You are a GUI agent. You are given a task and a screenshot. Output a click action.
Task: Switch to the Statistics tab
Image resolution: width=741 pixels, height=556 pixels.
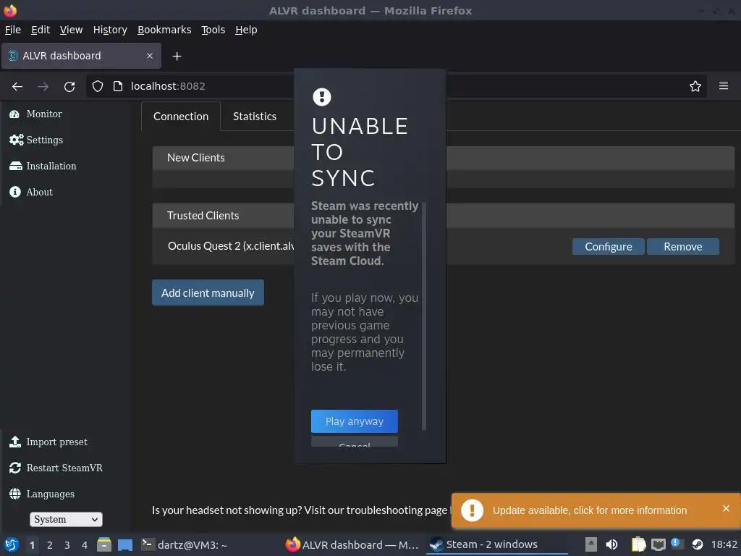coord(255,117)
